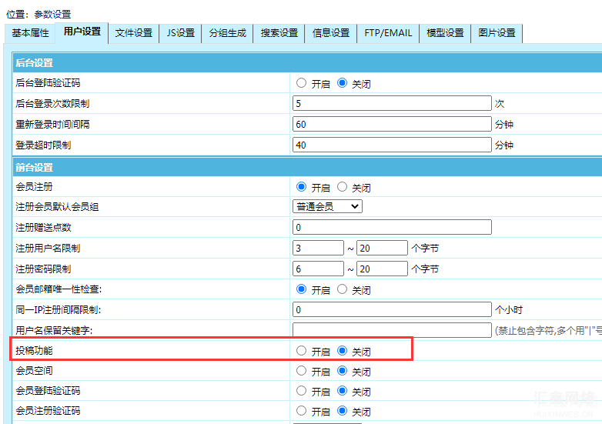
Task: Select the 图片设置 tab
Action: [x=497, y=33]
